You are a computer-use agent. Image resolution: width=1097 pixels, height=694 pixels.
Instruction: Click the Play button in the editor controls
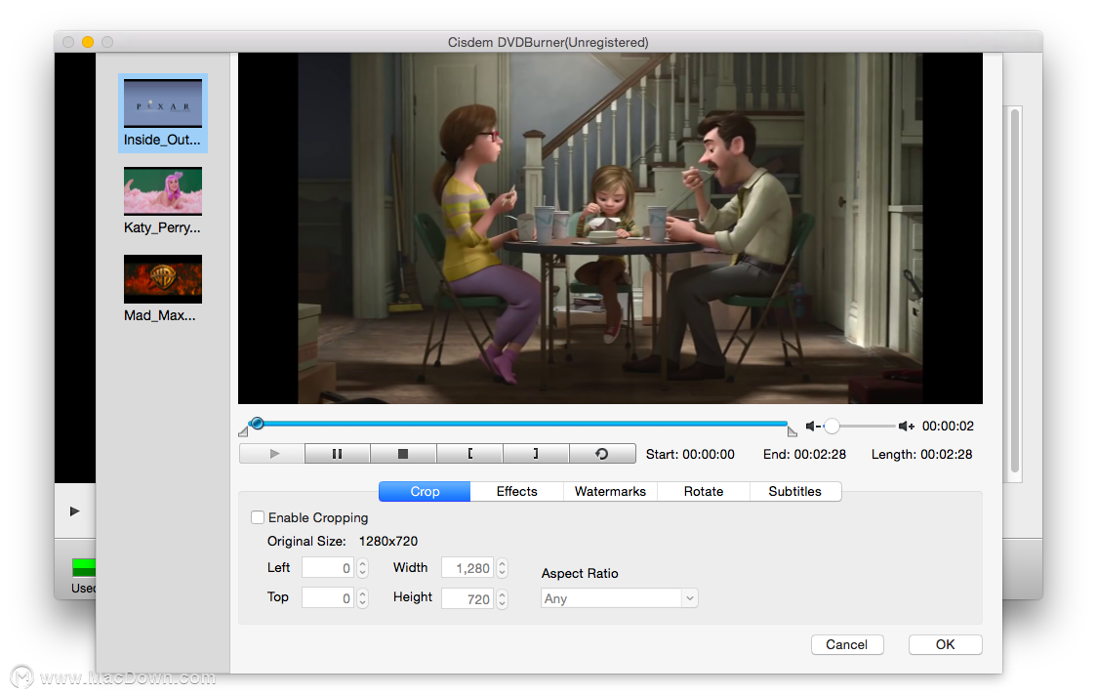(x=272, y=454)
